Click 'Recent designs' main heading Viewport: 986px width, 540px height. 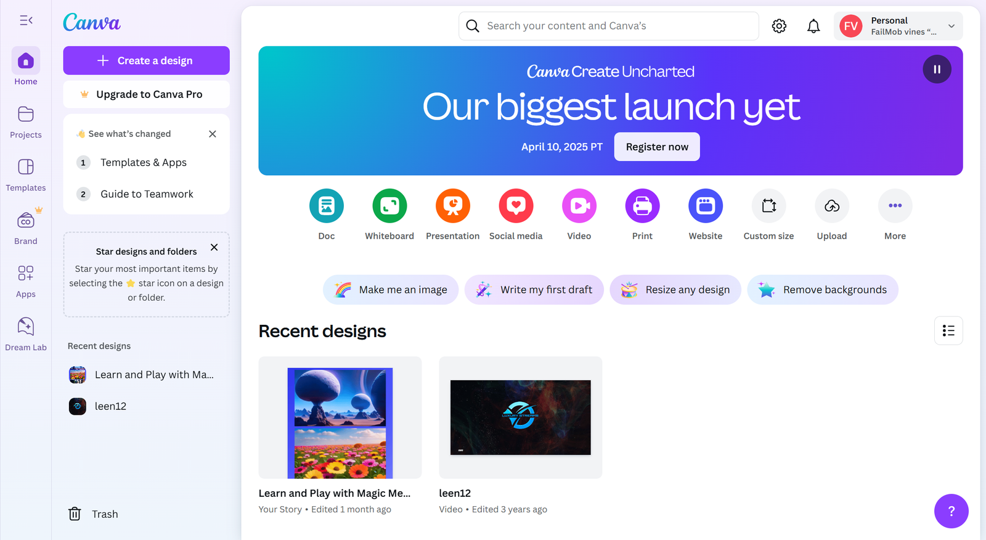(x=322, y=331)
